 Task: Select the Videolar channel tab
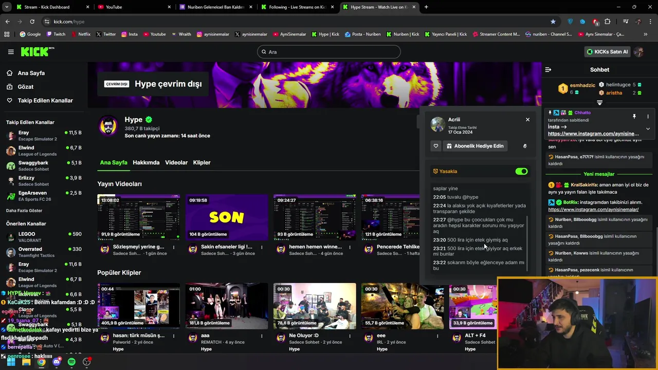tap(176, 162)
